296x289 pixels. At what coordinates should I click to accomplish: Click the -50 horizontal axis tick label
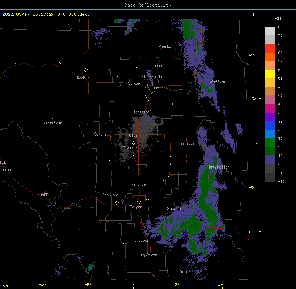(x=88, y=284)
